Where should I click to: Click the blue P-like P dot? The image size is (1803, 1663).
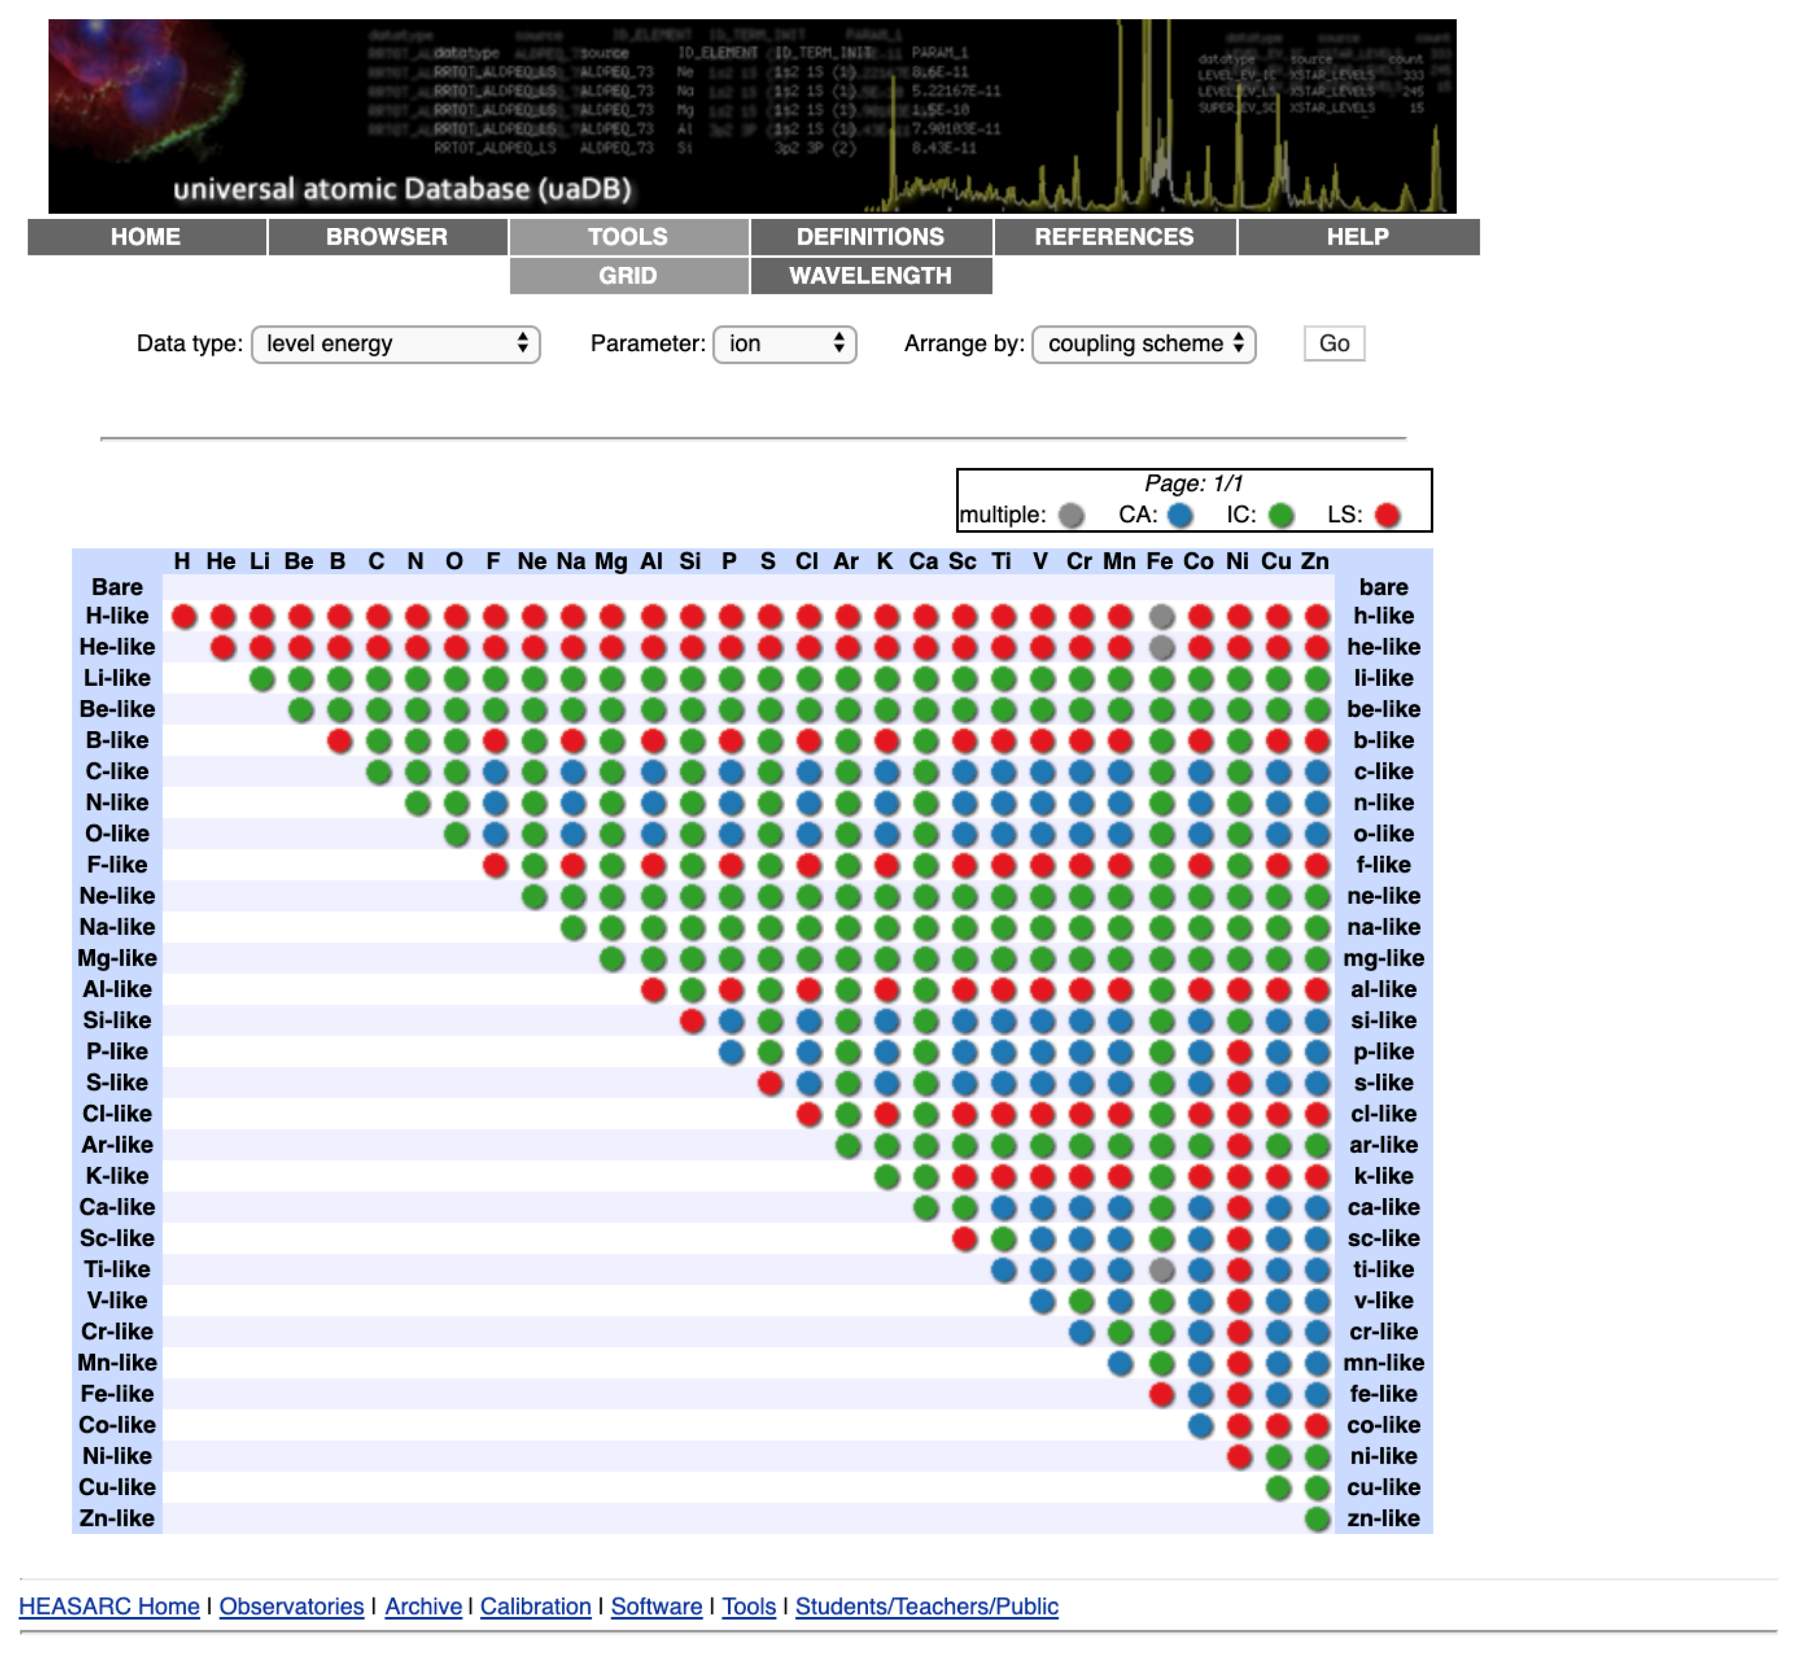[x=731, y=1052]
